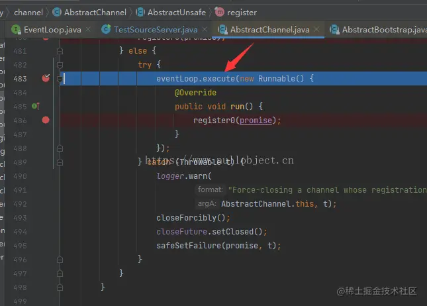Screen dimensions: 427x306
Task: Toggle the breakpoint on line 486
Action: pos(46,120)
